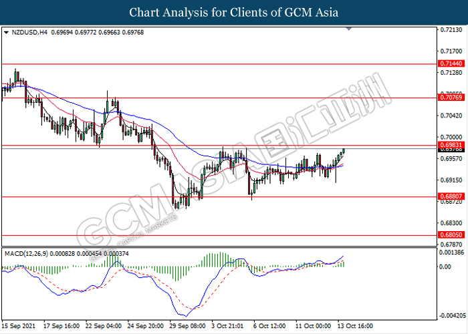Click the chart title 'Chart Analysis for Clients of GCM Asia'
This screenshot has height=334, width=468.
234,12
